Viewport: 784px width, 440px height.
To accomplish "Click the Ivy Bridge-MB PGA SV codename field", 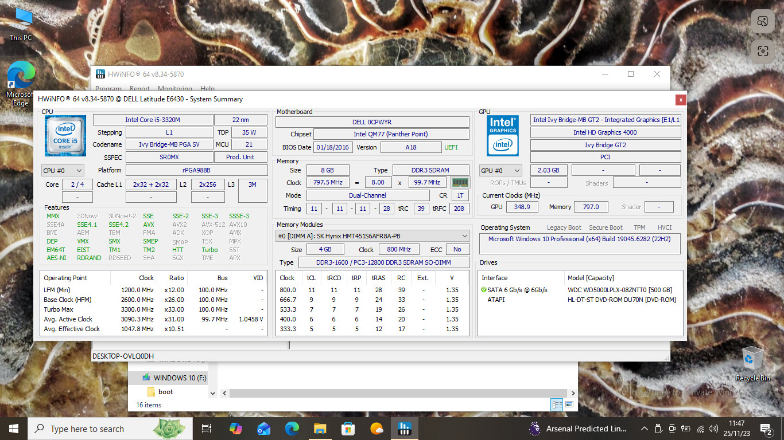I will tap(169, 144).
